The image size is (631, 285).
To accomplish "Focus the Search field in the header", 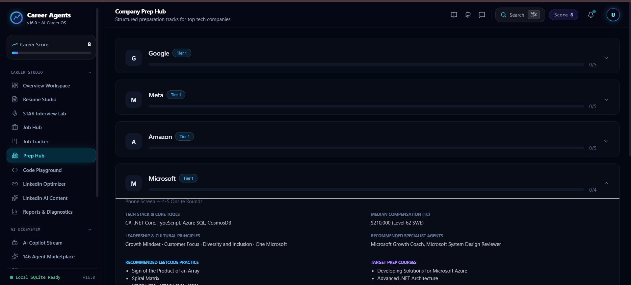I will point(520,15).
